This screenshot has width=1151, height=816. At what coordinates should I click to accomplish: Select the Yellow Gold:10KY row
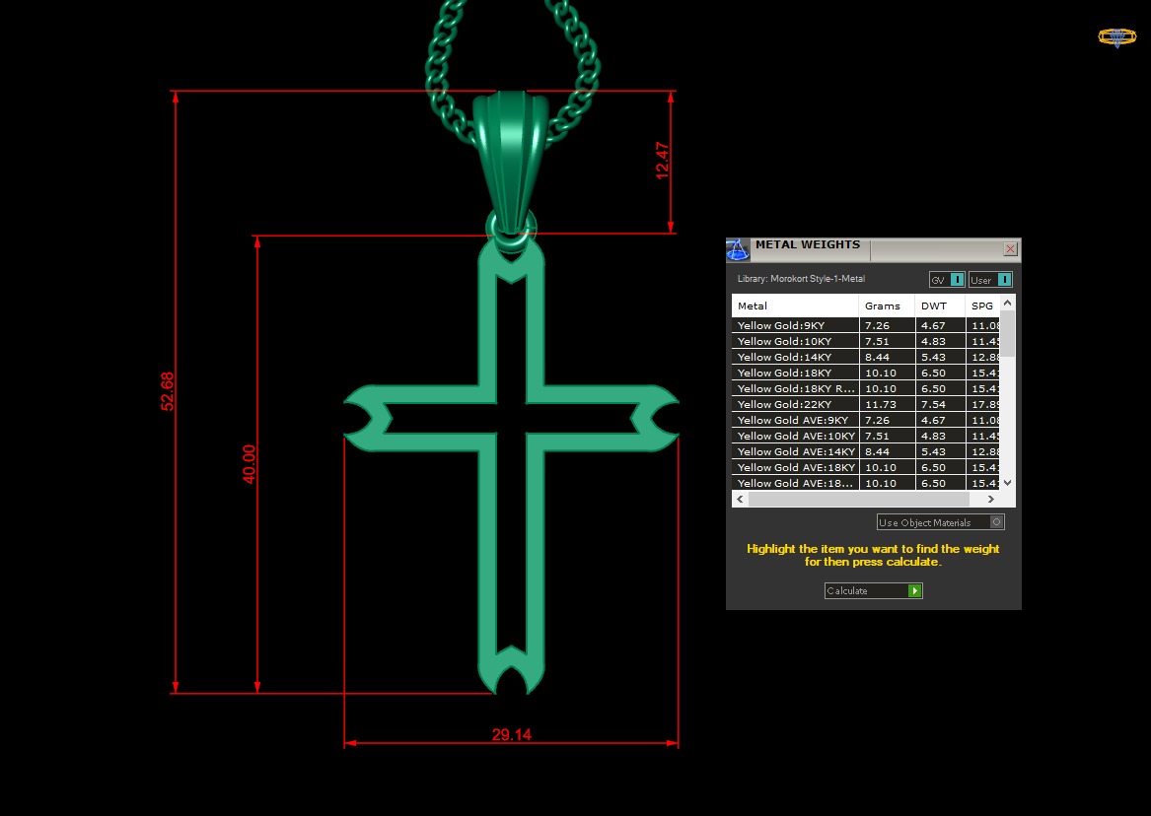[866, 342]
